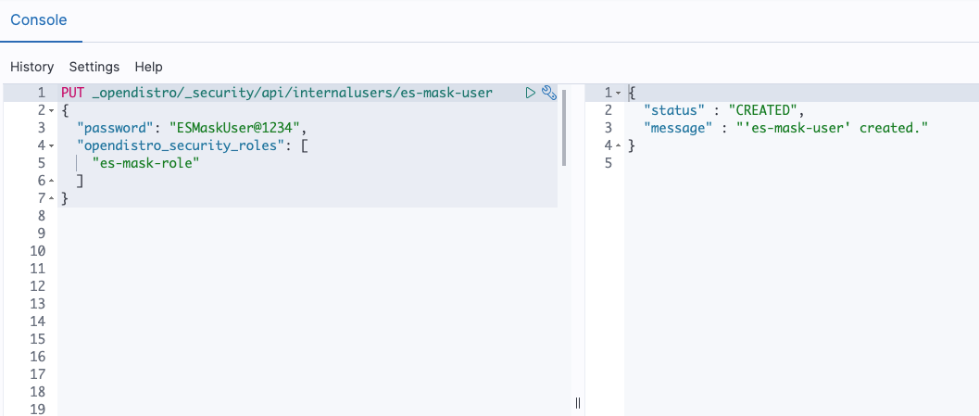Click empty line 10 in request editor
This screenshot has height=416, width=979.
278,251
